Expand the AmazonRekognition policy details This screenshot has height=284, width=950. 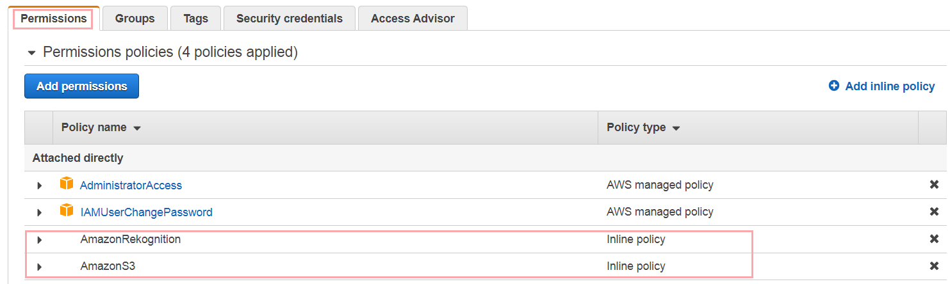coord(39,240)
